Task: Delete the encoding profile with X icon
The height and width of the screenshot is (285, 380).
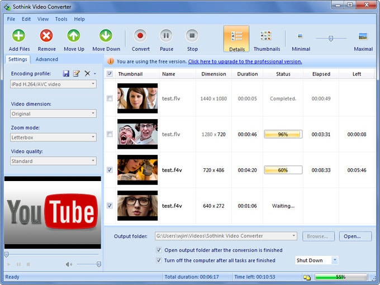Action: 87,73
